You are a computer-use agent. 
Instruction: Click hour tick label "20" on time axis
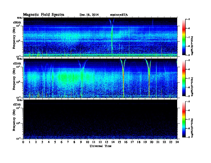click(x=152, y=142)
